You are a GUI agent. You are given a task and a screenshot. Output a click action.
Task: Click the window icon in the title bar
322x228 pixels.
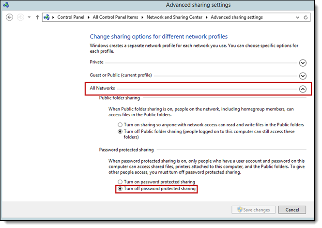click(x=6, y=5)
